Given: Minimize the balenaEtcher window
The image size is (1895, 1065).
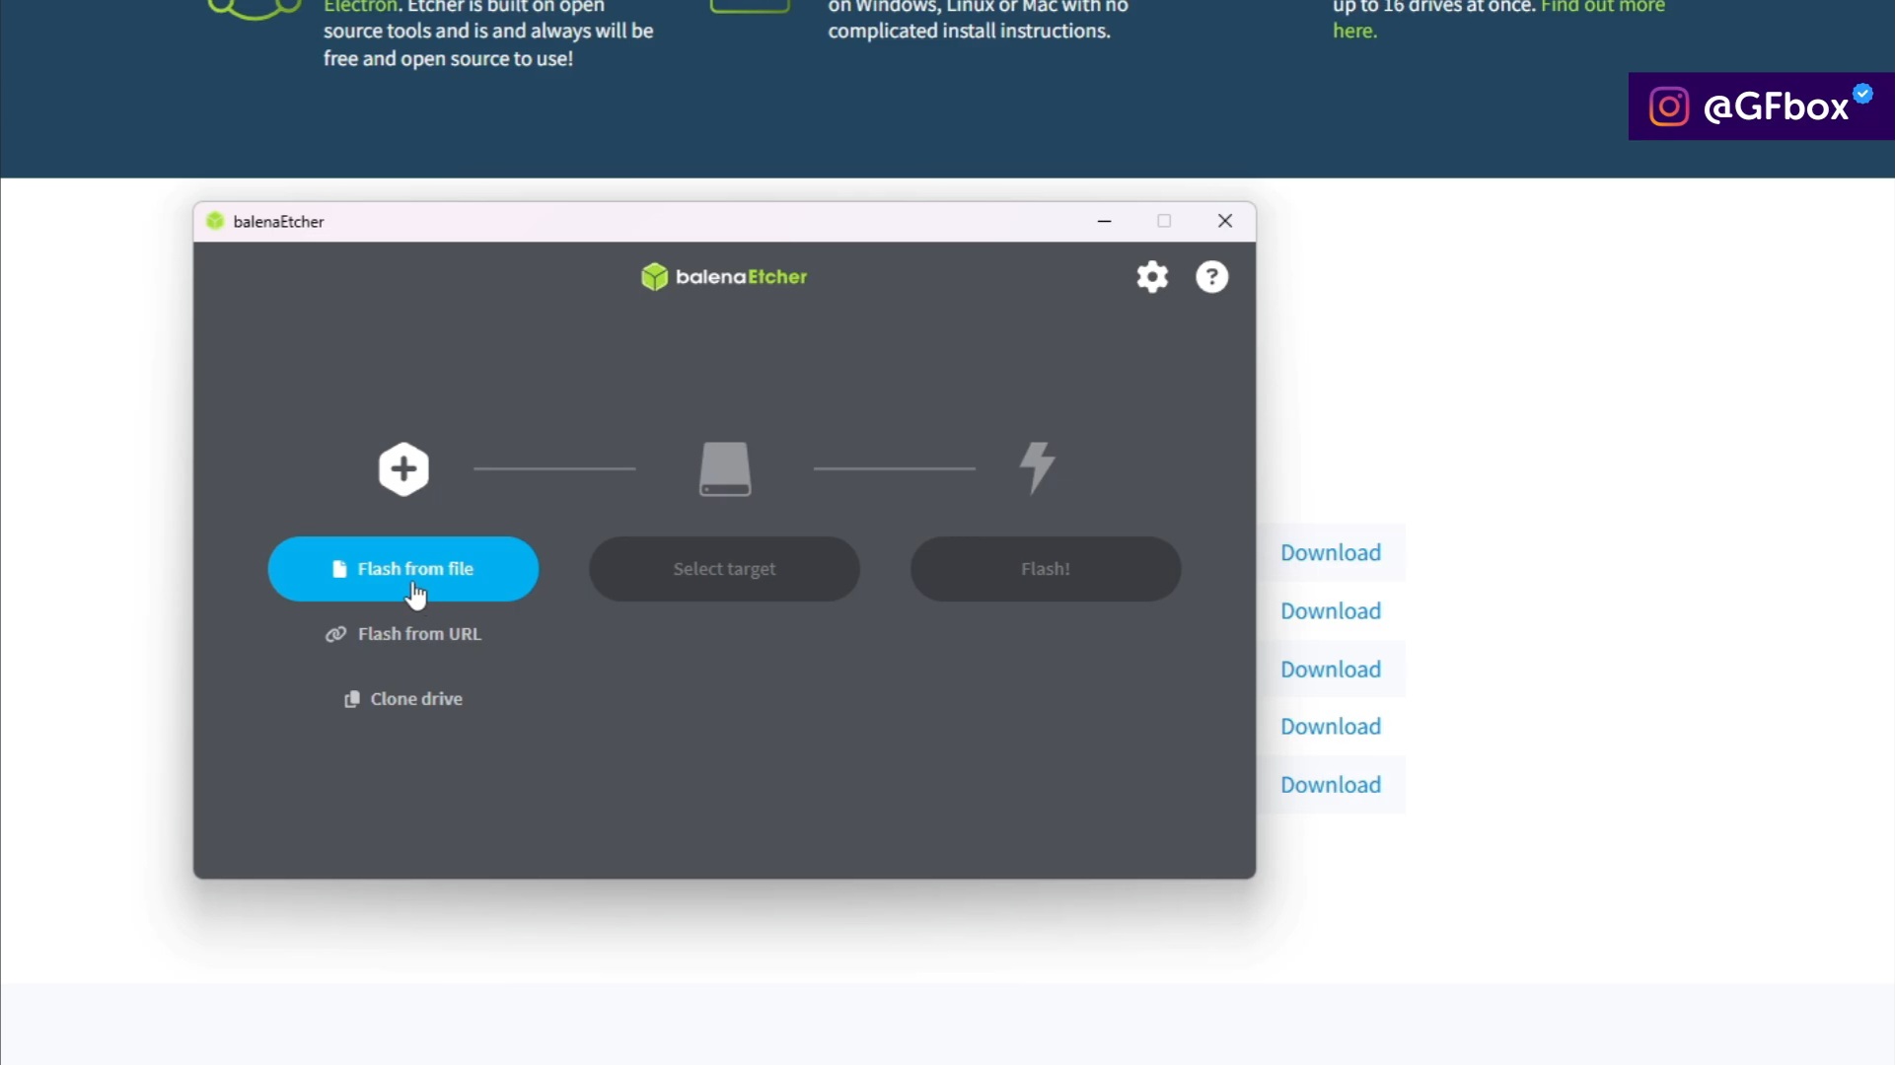Looking at the screenshot, I should (1104, 221).
